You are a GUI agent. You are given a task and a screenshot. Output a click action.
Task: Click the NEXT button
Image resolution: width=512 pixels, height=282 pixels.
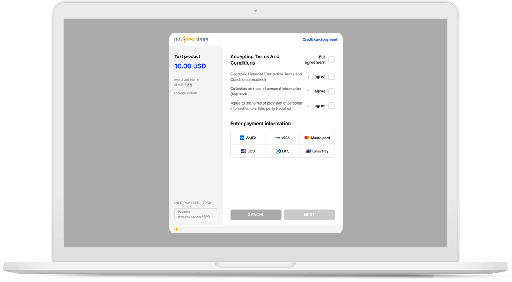point(309,214)
